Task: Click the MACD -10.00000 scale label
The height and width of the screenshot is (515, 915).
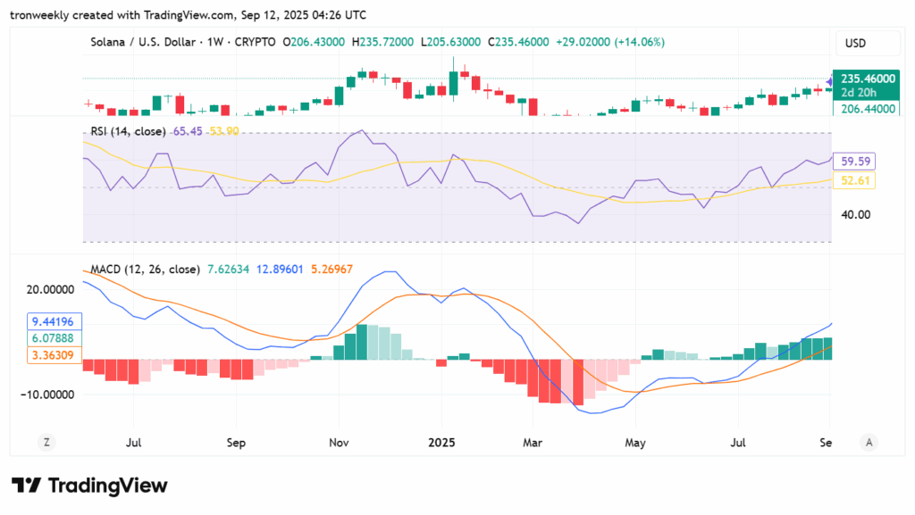Action: click(48, 395)
